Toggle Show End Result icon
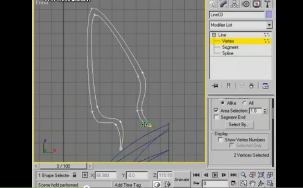The height and width of the screenshot is (188, 303). pyautogui.click(x=228, y=86)
